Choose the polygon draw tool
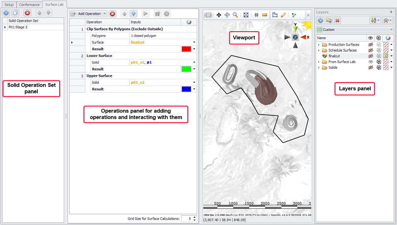Screen dimensions: 397x225 tap(275, 15)
